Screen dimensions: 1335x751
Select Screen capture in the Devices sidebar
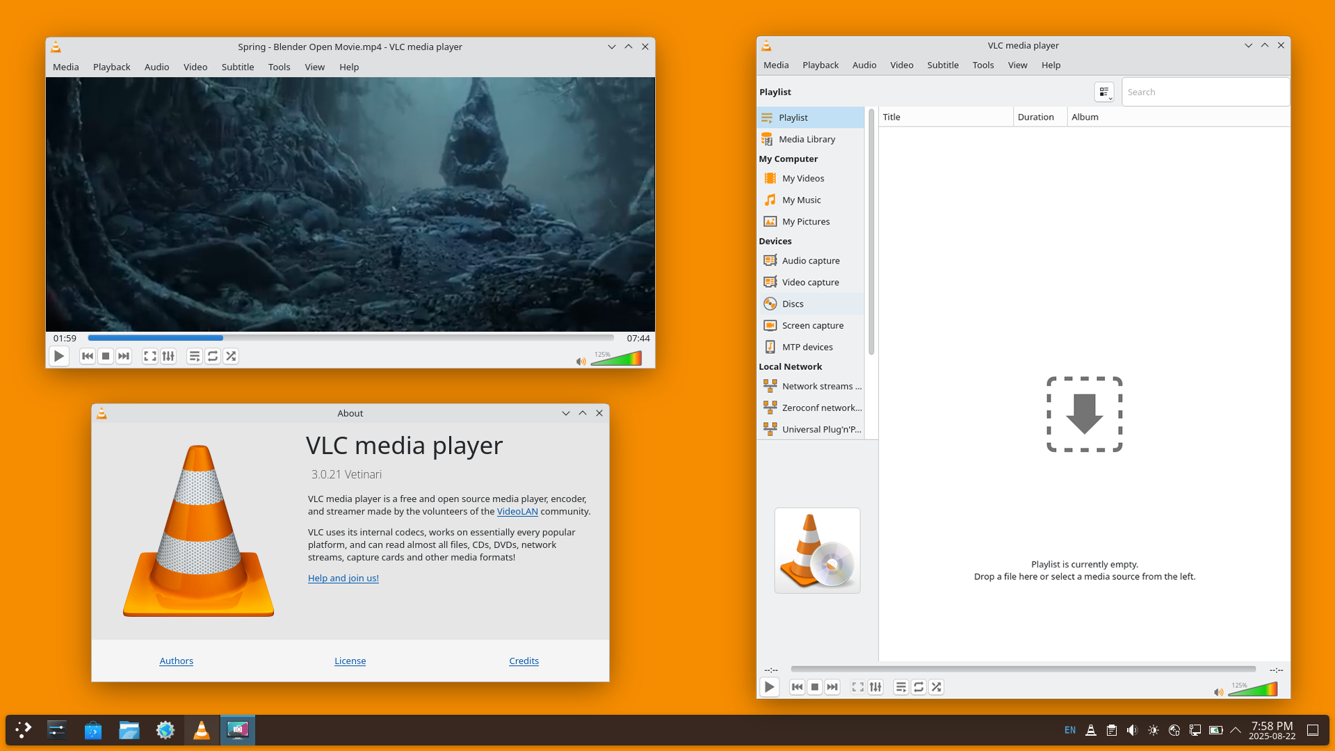pyautogui.click(x=811, y=325)
